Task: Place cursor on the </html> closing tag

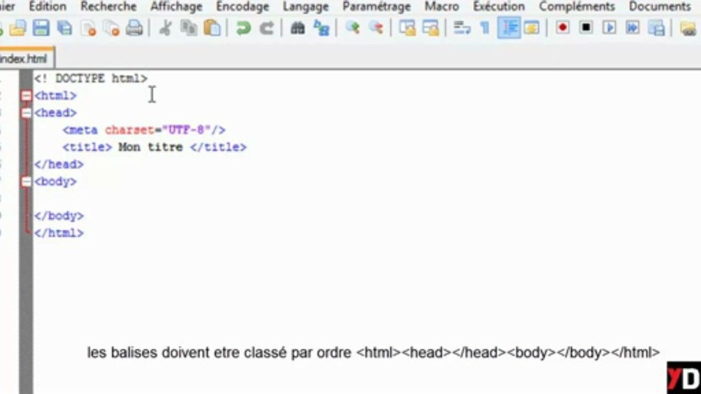Action: [x=59, y=233]
